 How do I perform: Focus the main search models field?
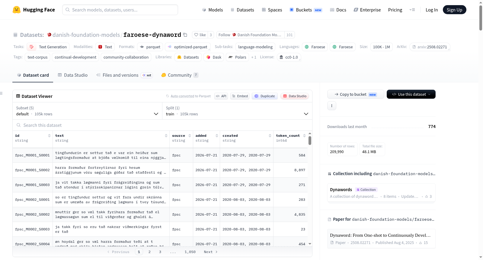pos(120,10)
